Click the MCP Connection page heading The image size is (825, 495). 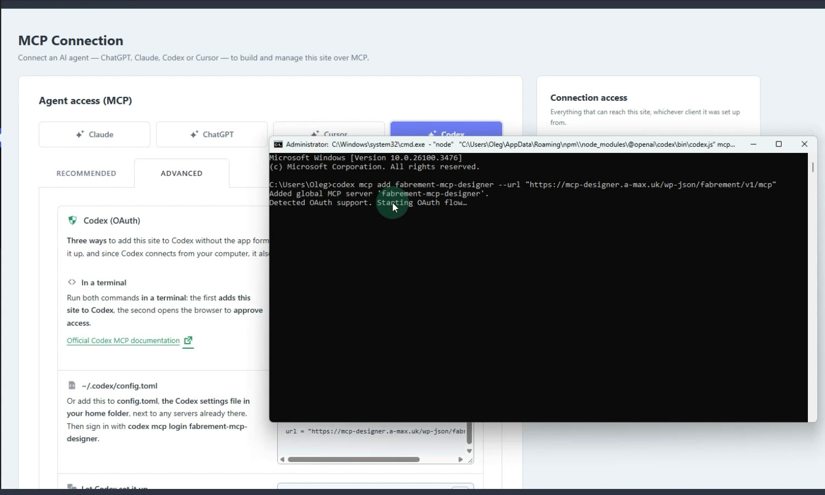click(70, 41)
